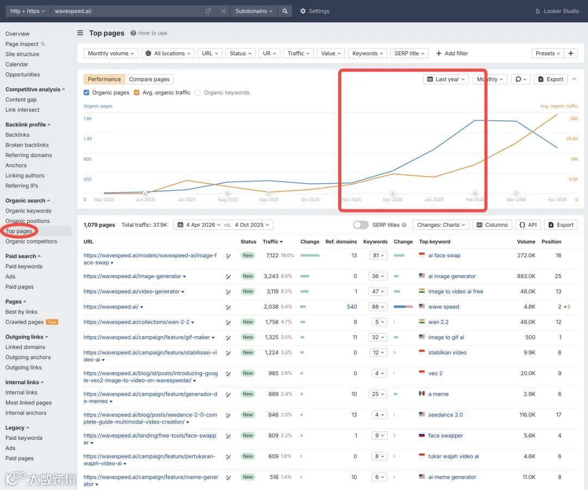Open the Presets dropdown
The image size is (588, 490).
click(x=548, y=53)
